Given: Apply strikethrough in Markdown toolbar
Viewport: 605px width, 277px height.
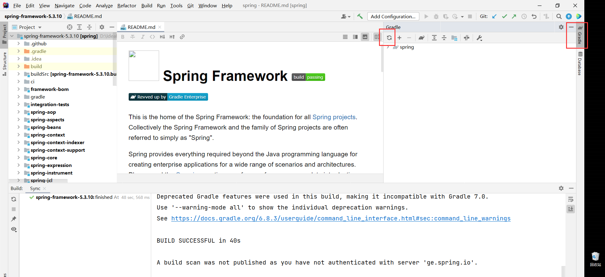Looking at the screenshot, I should click(x=133, y=37).
